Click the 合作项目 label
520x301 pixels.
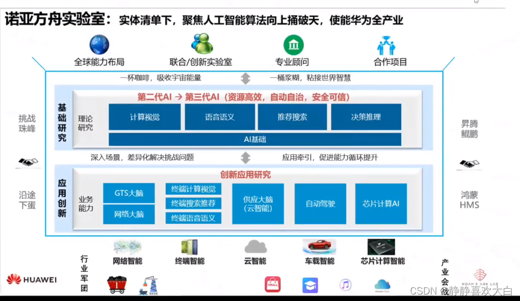(x=391, y=62)
